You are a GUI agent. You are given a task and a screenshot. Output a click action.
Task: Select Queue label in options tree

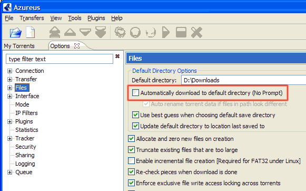tap(24, 172)
